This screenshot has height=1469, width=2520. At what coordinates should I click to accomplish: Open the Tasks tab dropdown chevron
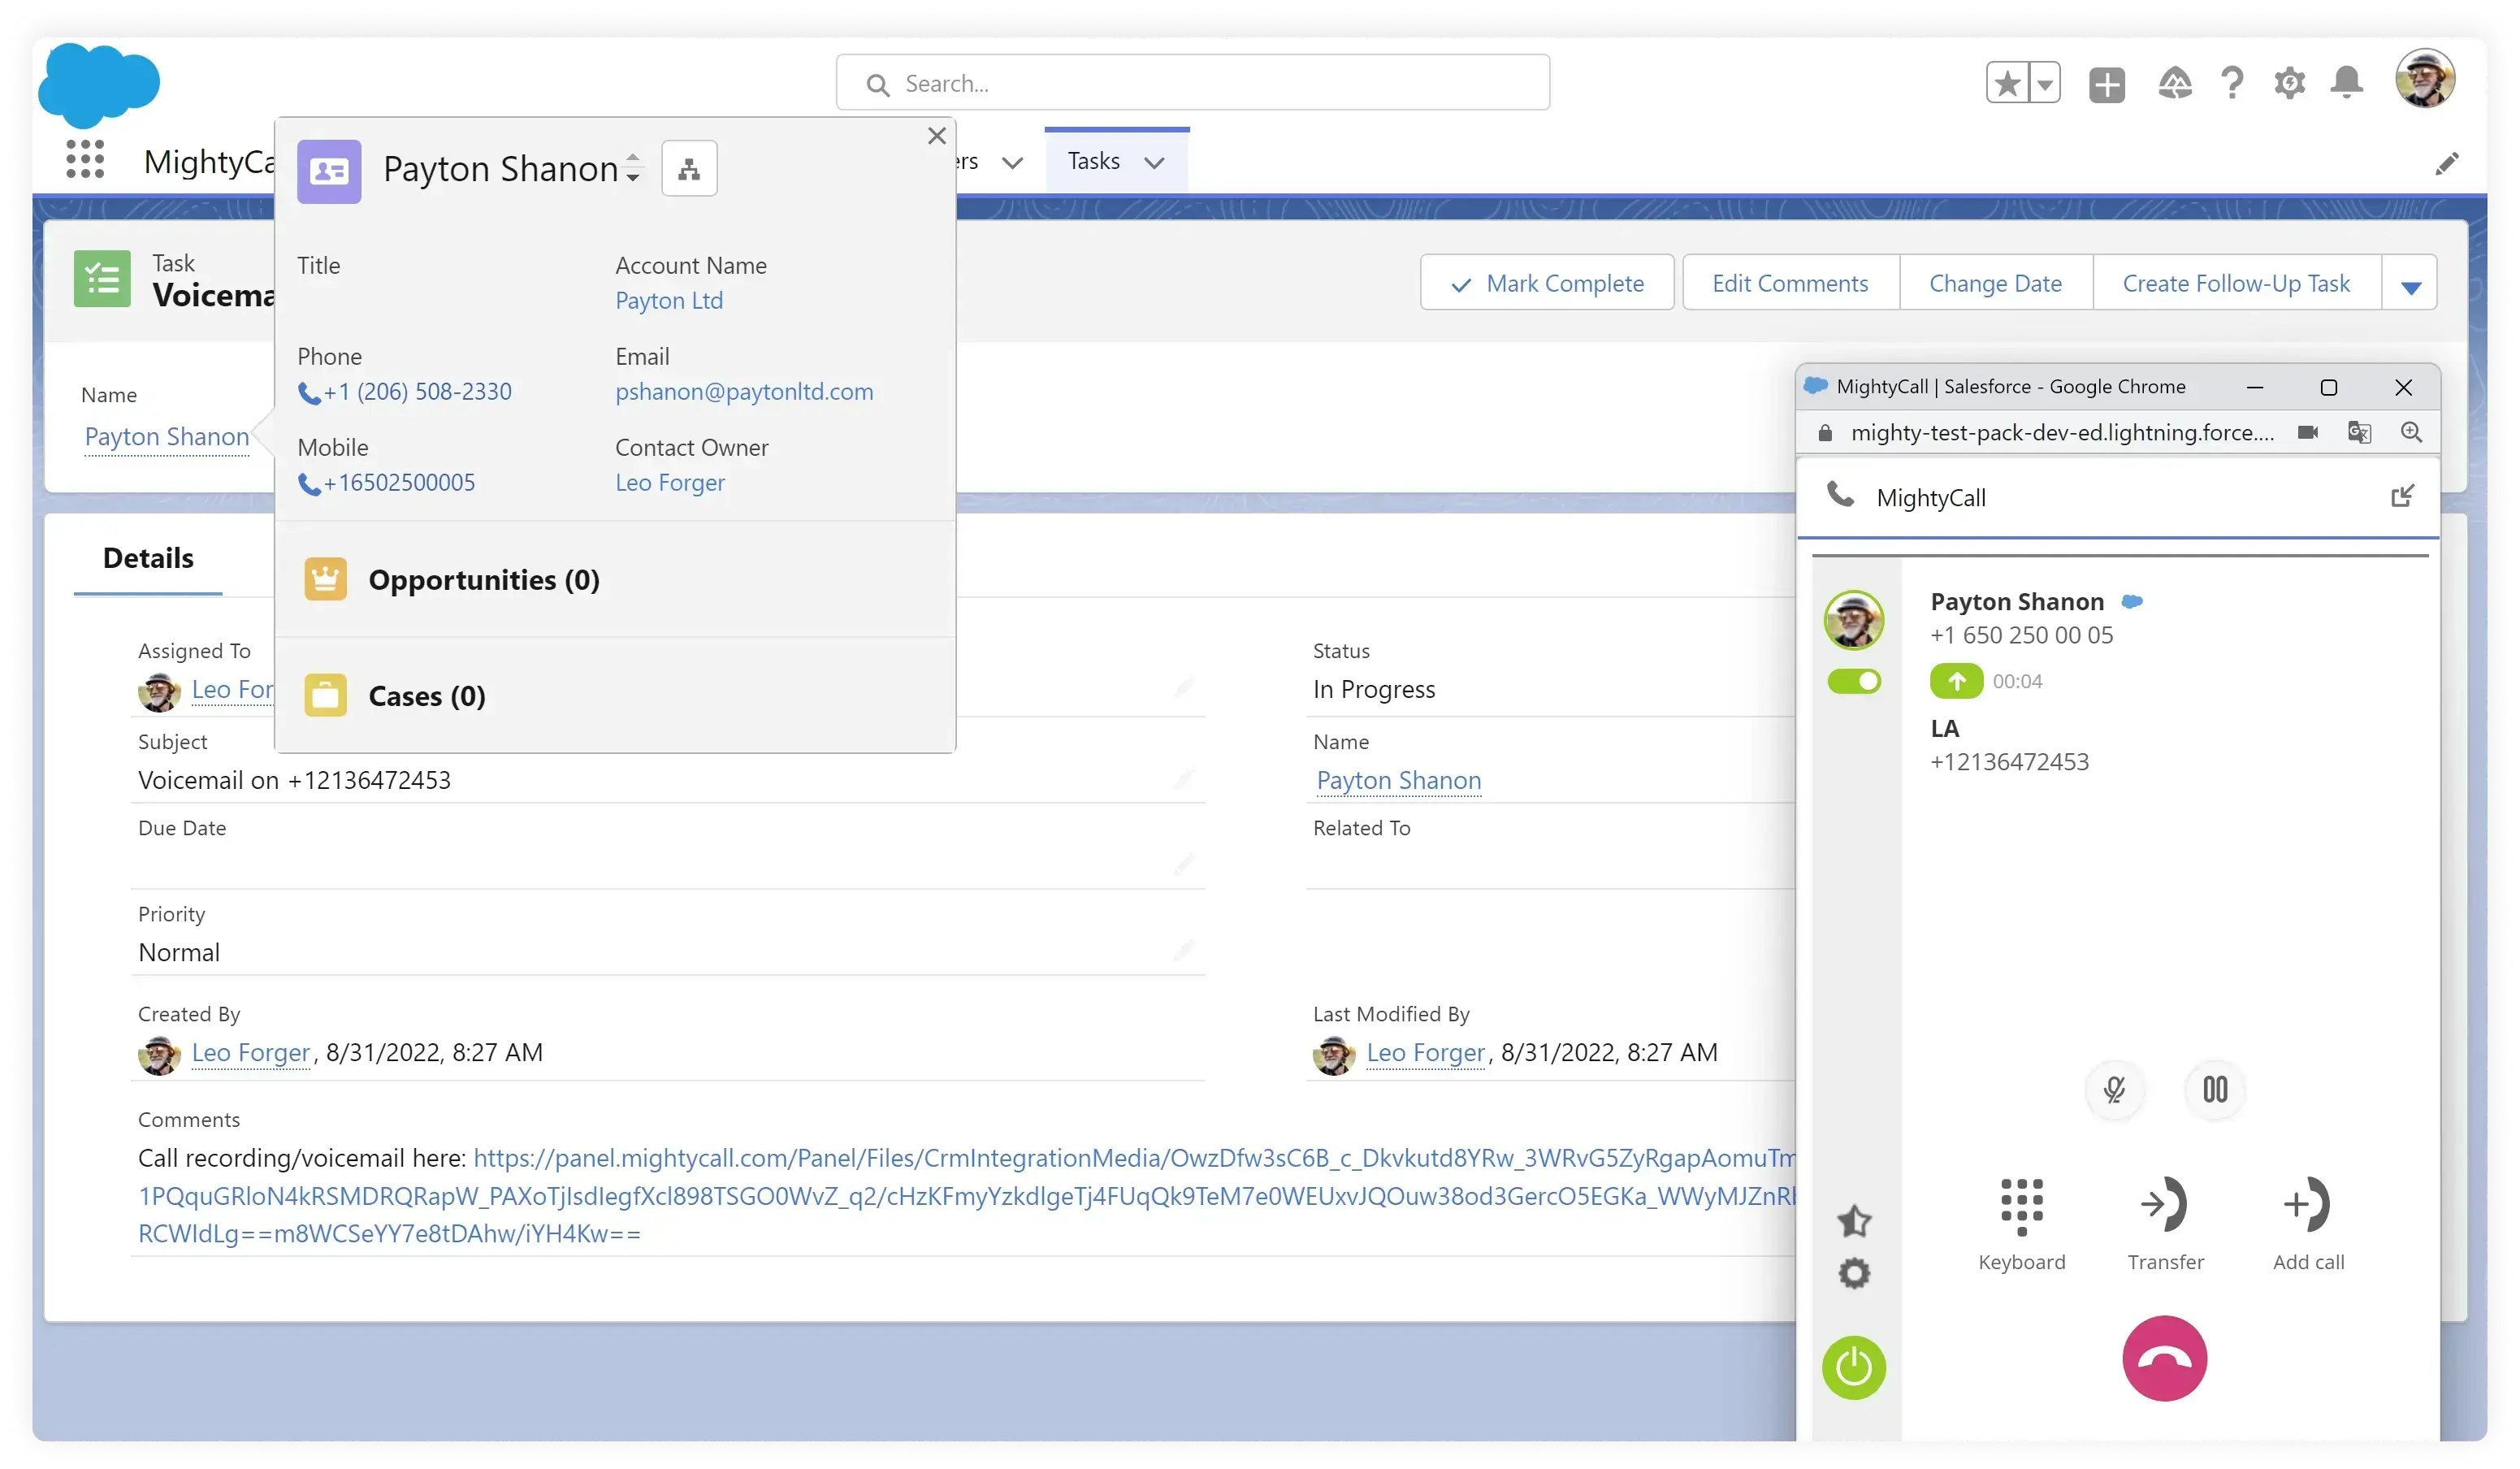tap(1155, 162)
